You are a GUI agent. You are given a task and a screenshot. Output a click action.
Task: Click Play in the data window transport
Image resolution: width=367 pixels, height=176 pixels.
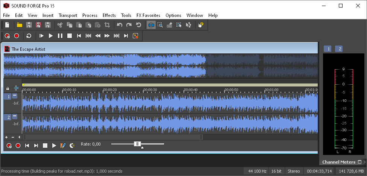(54, 146)
